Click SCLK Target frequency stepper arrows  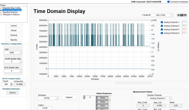(11, 84)
